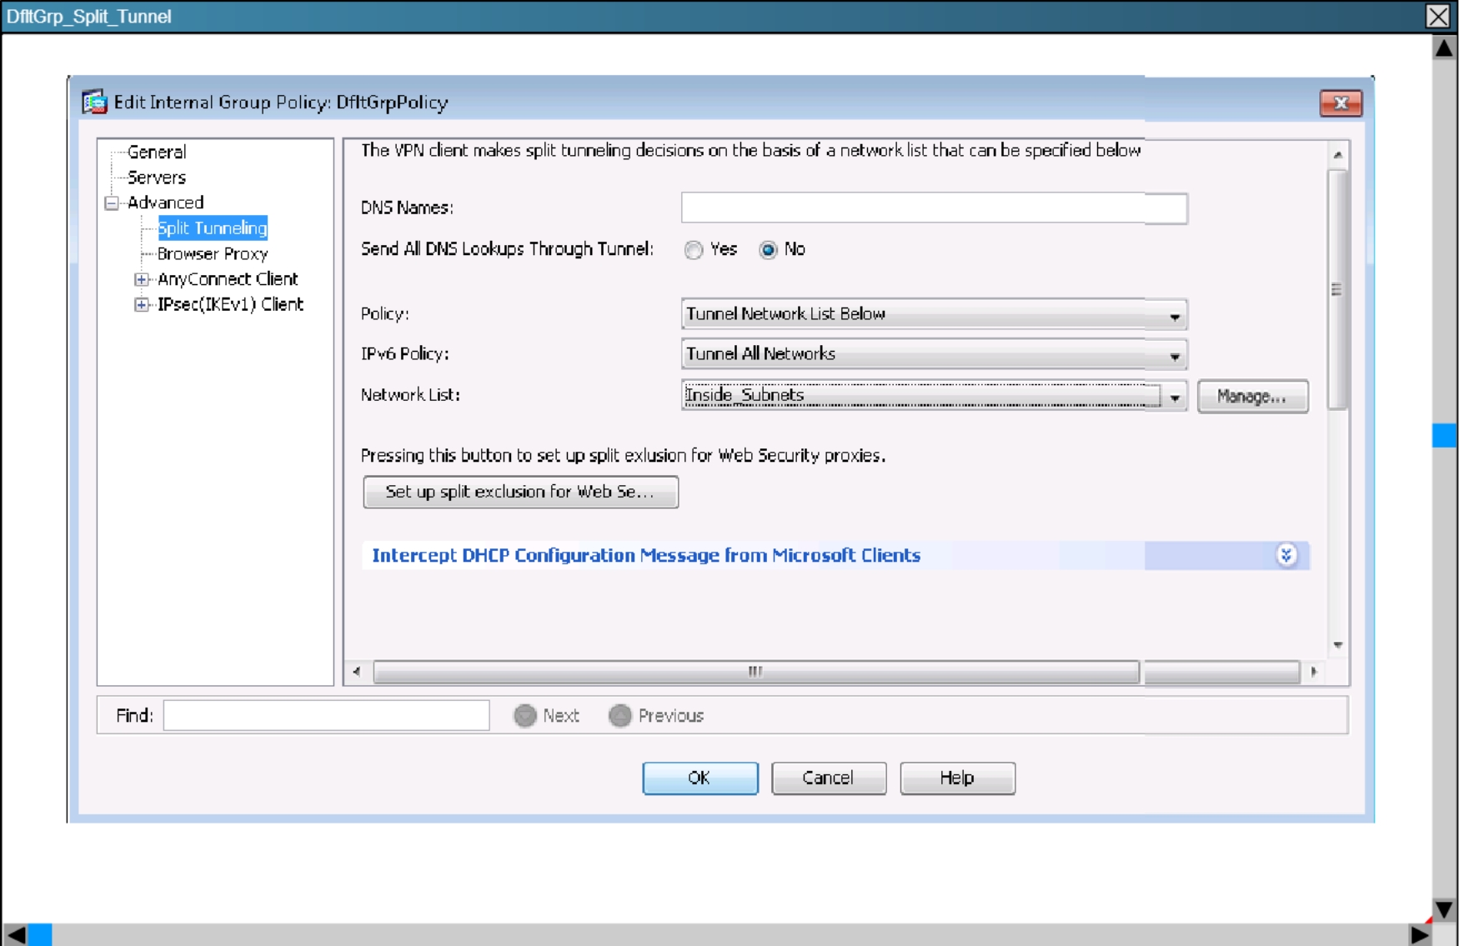Screen dimensions: 1459x946
Task: Select No for DNS lookups through tunnel
Action: pos(768,250)
